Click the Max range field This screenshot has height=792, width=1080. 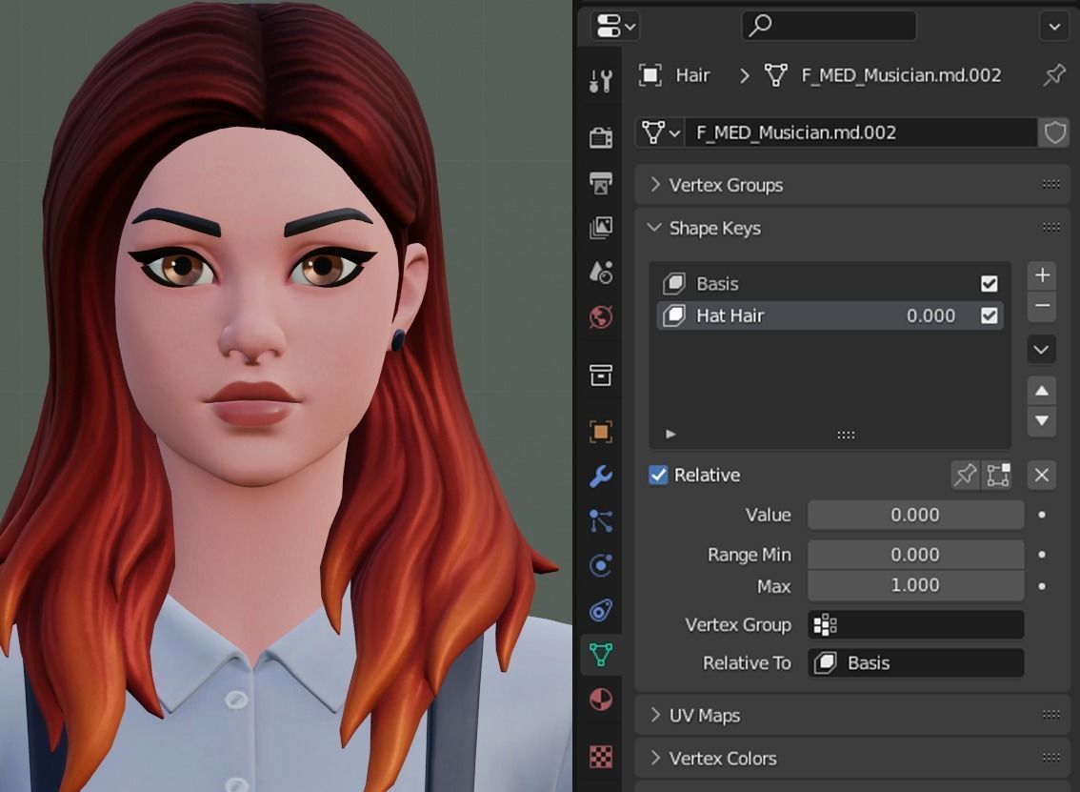(x=915, y=585)
